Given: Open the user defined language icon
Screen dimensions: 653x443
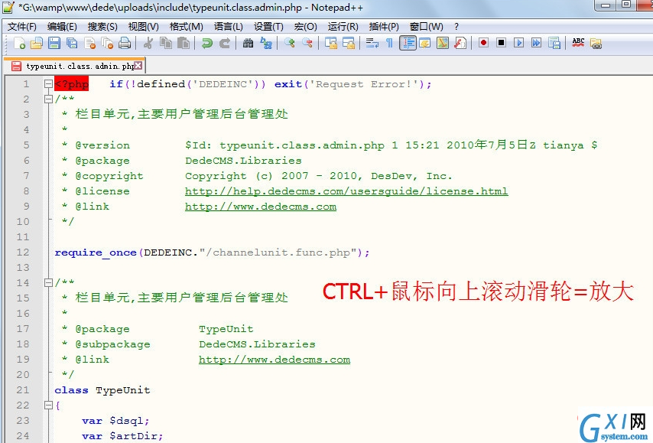Looking at the screenshot, I should coord(425,43).
